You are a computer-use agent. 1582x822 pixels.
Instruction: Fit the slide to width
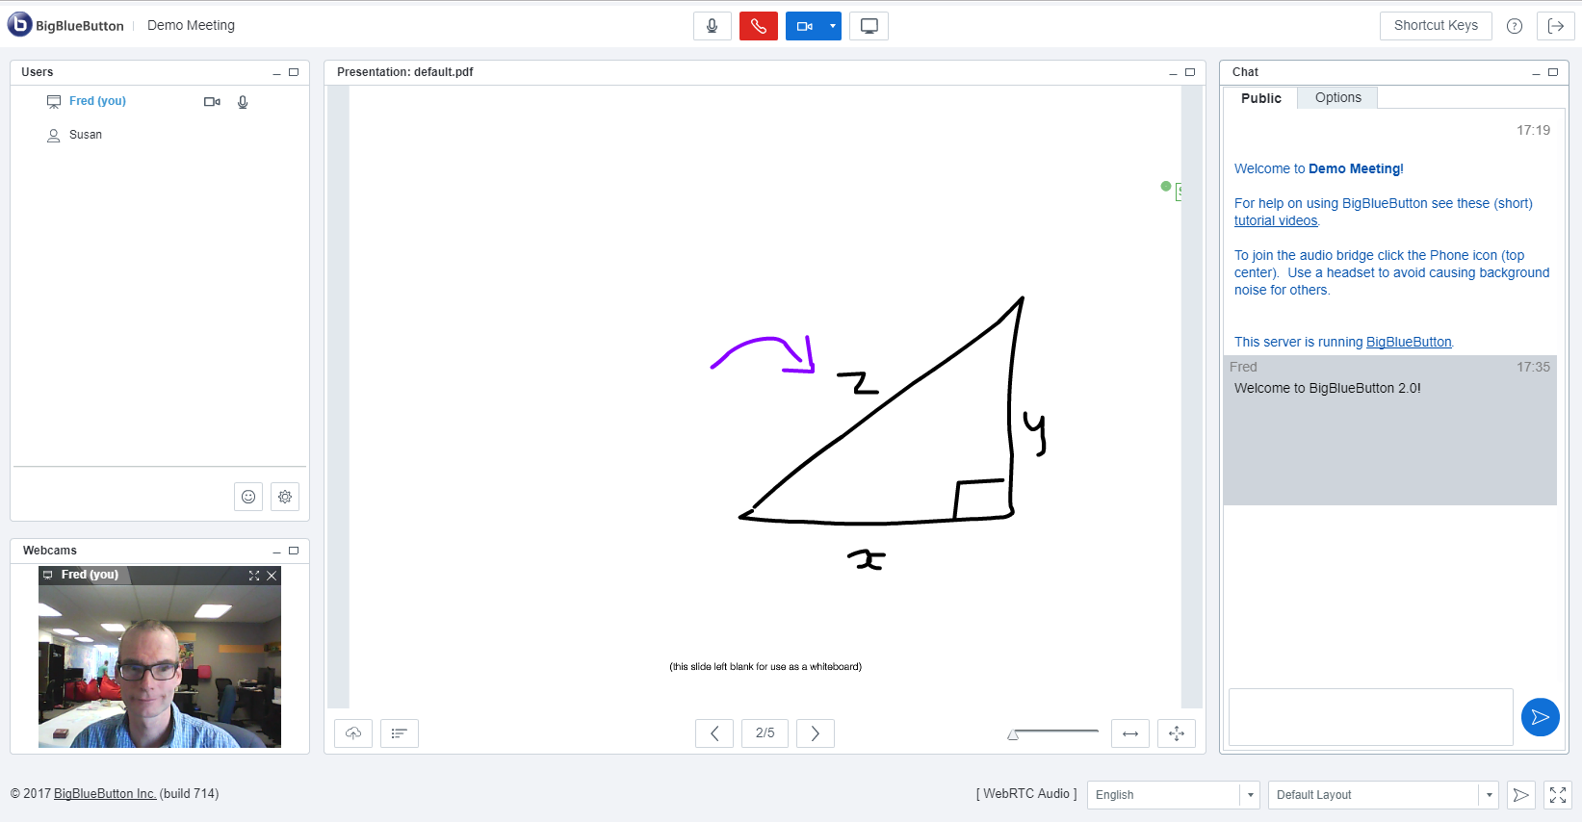1130,733
